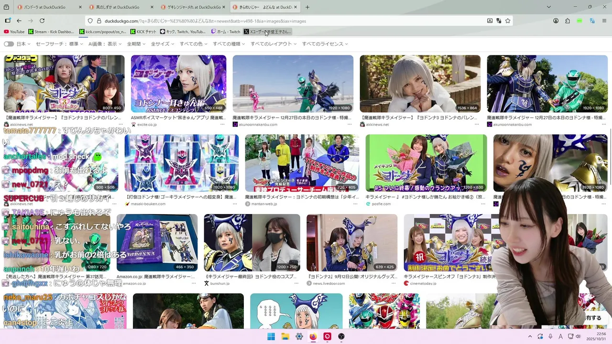
Task: Open the Firefox hamburger menu
Action: 604,21
